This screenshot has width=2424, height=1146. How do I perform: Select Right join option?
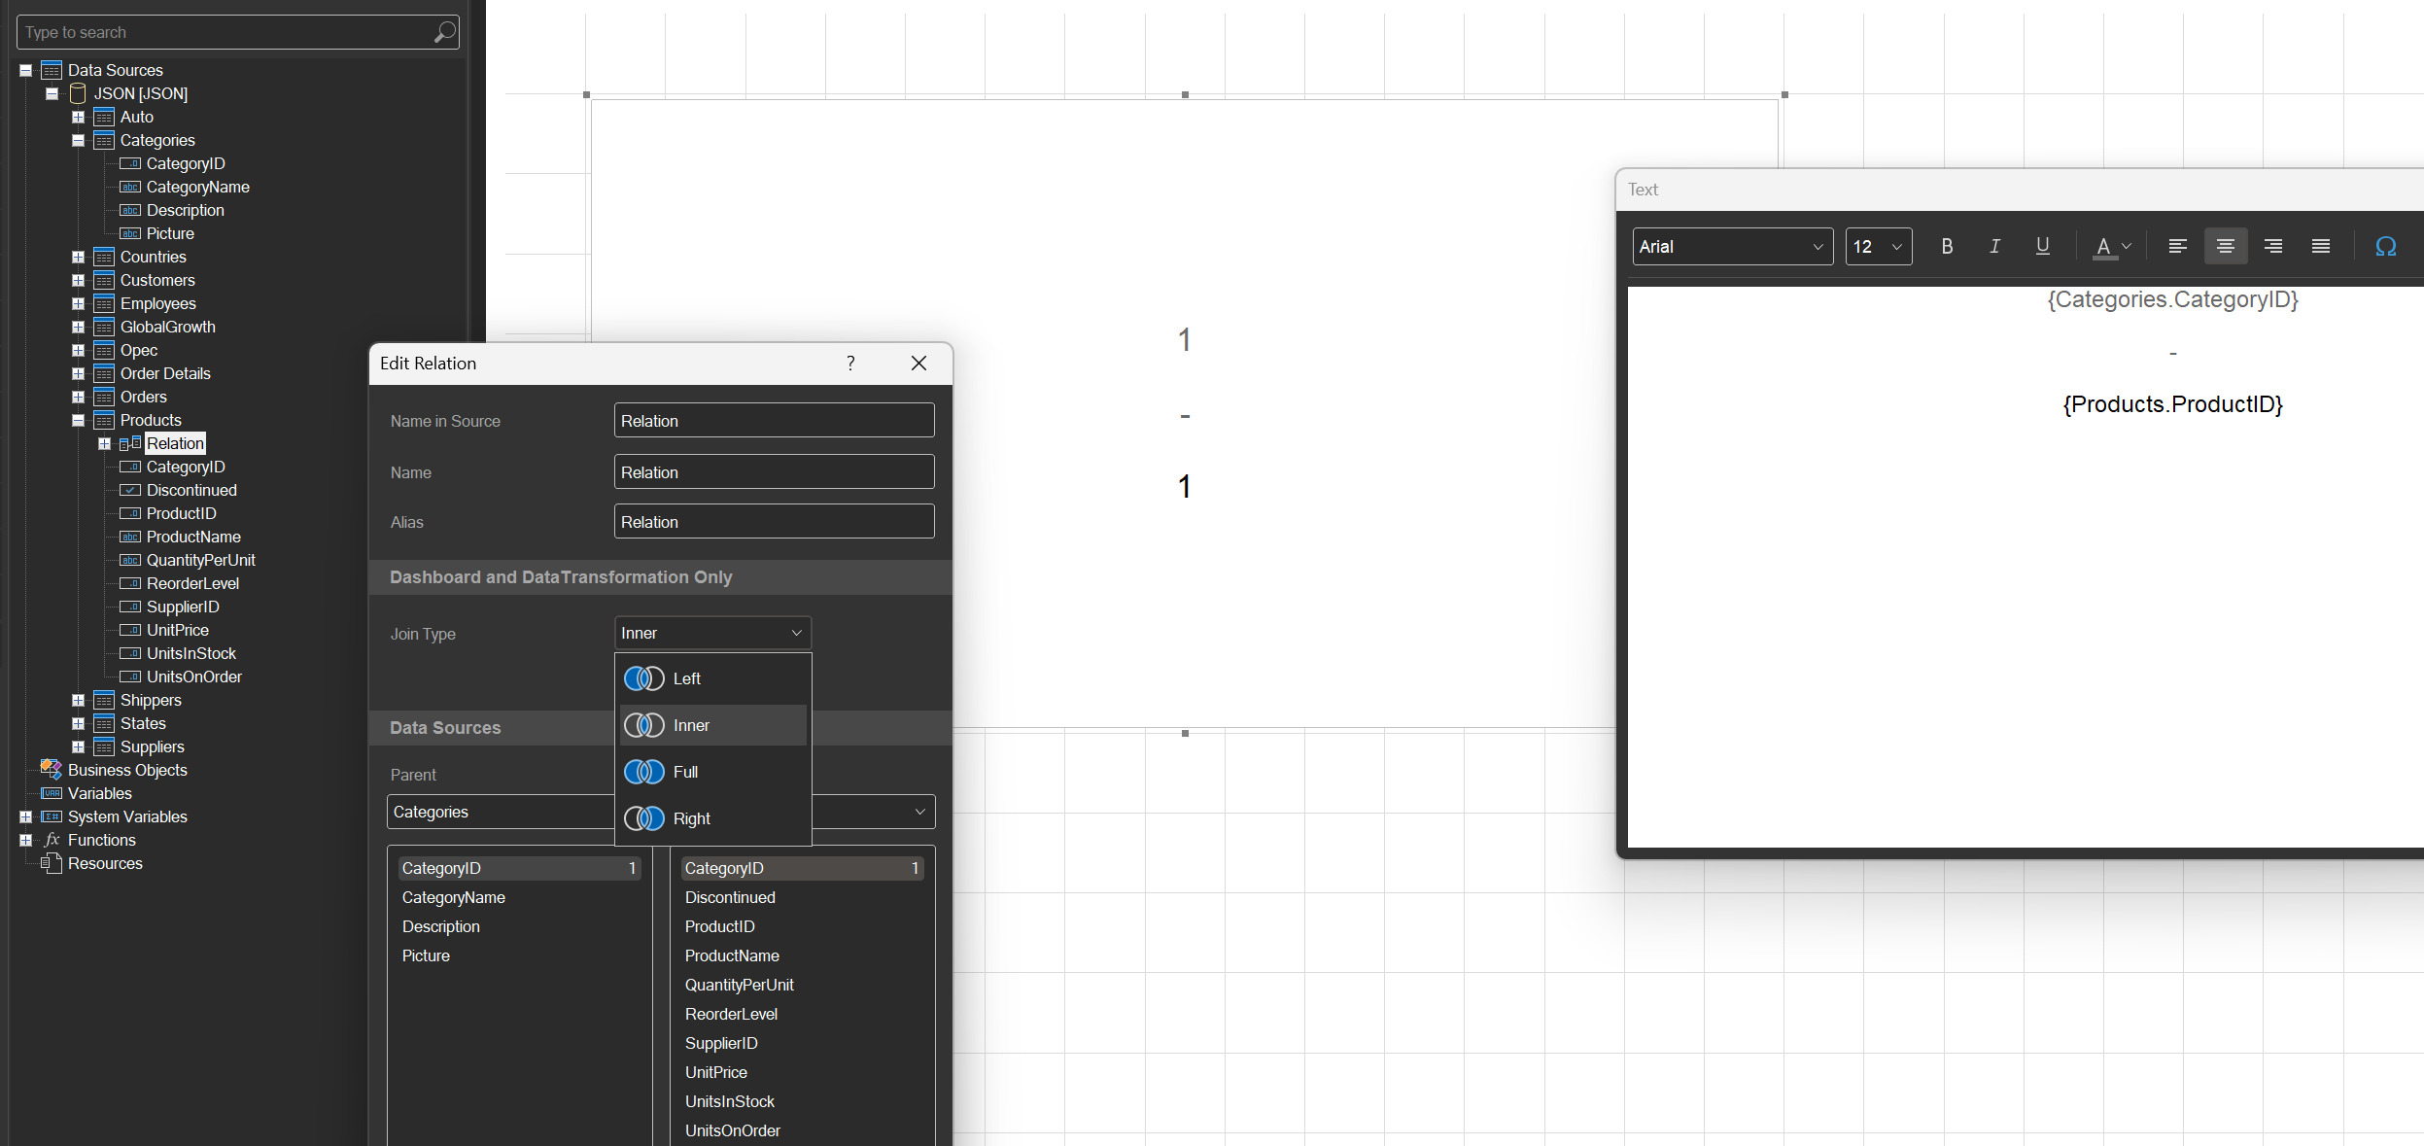pyautogui.click(x=712, y=818)
